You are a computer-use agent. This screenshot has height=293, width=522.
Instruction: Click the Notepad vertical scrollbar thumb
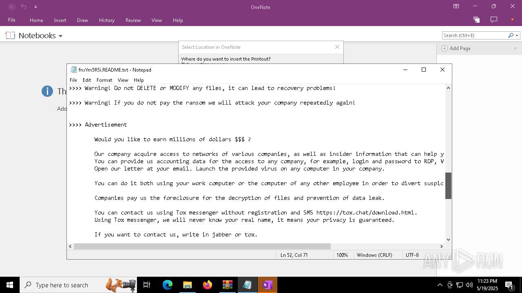448,186
